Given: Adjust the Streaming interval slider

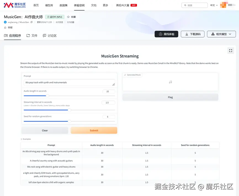Looking at the screenshot, I should click(69, 110).
